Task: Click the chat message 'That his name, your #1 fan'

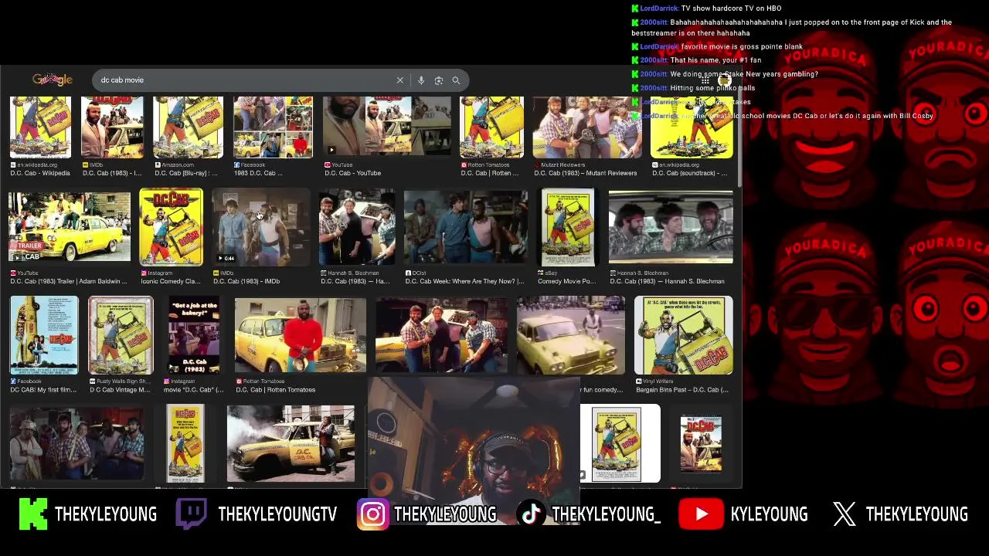Action: tap(715, 60)
